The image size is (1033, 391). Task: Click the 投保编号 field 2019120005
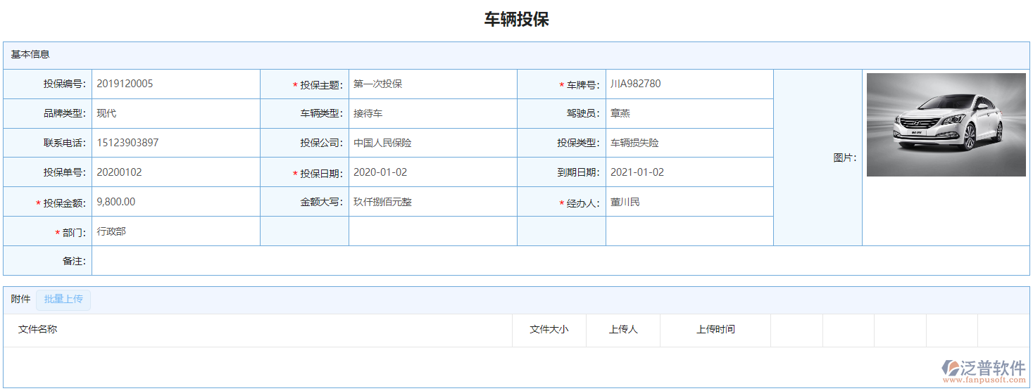[x=175, y=84]
